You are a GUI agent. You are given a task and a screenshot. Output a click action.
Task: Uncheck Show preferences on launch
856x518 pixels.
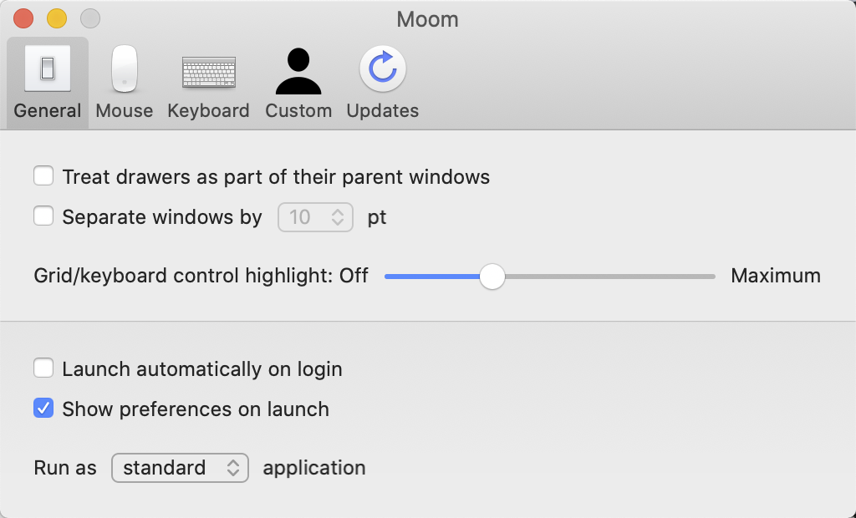tap(43, 409)
